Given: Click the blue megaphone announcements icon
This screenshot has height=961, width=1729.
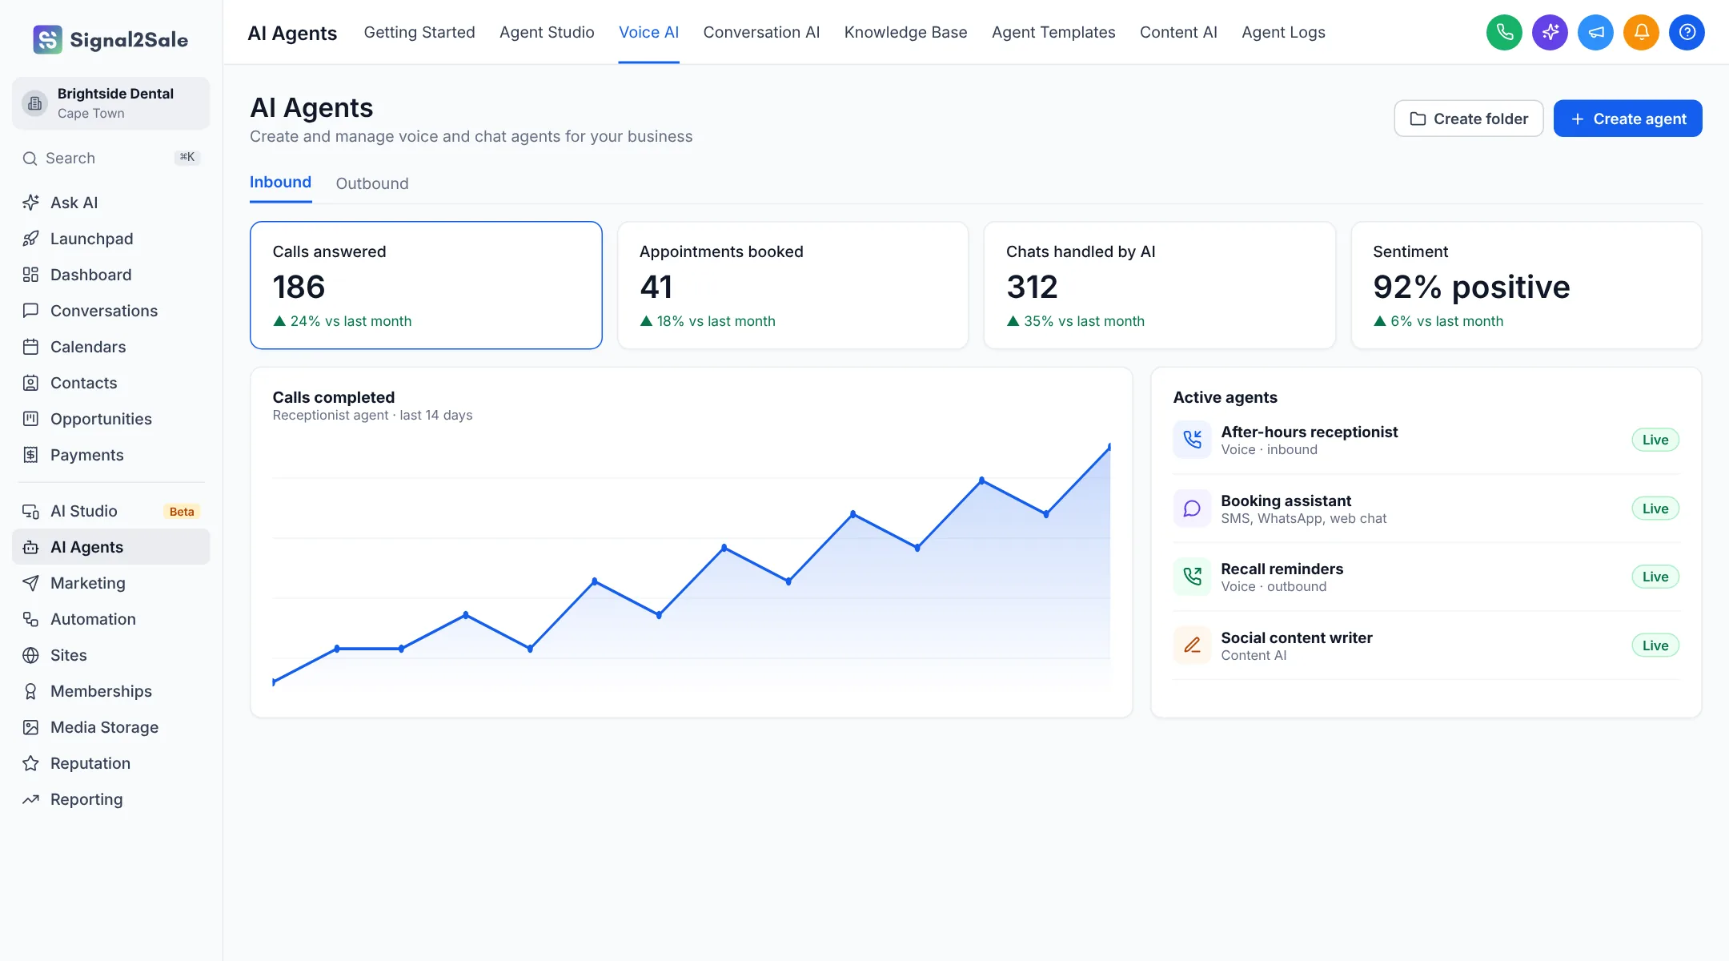Looking at the screenshot, I should coord(1595,32).
